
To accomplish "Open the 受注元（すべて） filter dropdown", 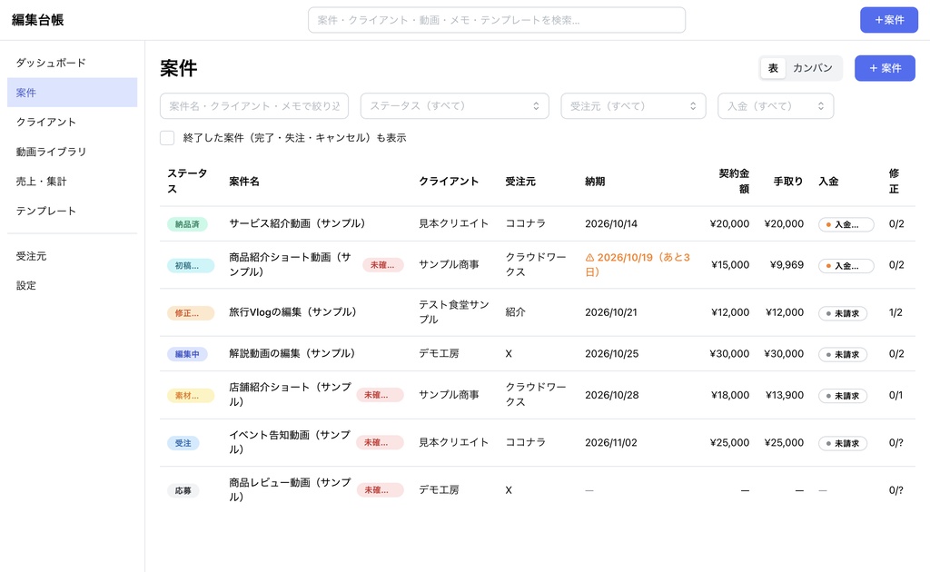I will click(633, 106).
